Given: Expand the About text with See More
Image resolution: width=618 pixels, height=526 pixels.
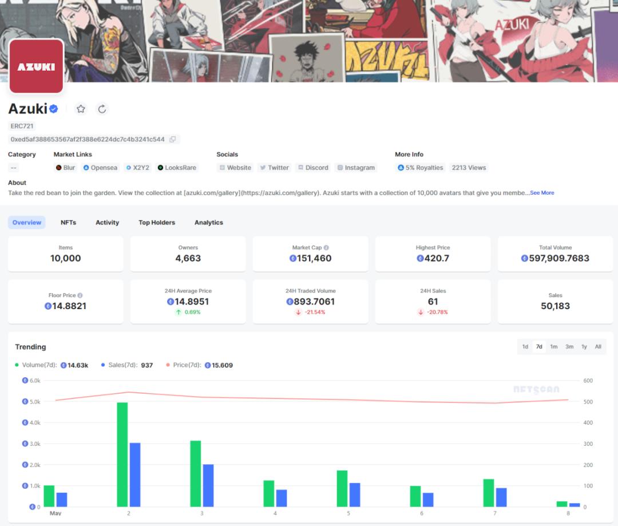Looking at the screenshot, I should 542,193.
